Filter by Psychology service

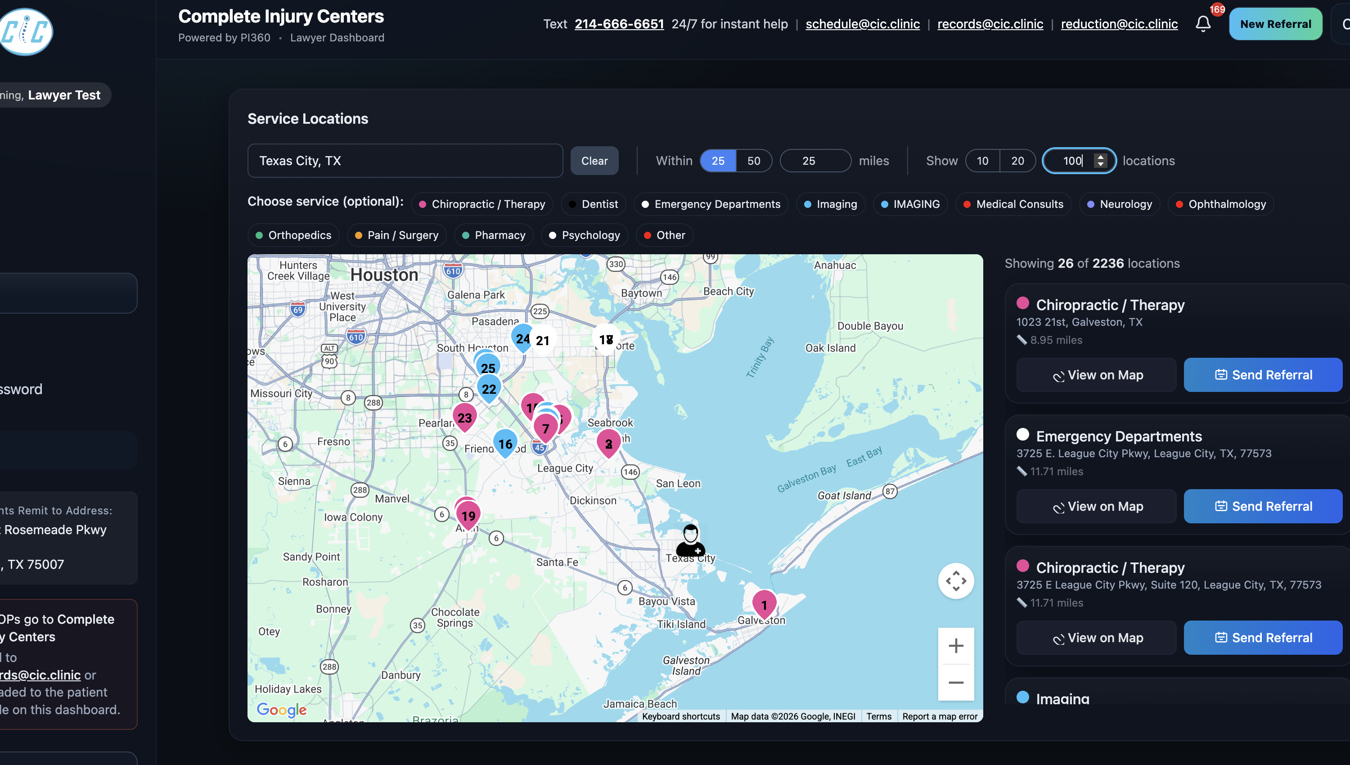point(585,235)
